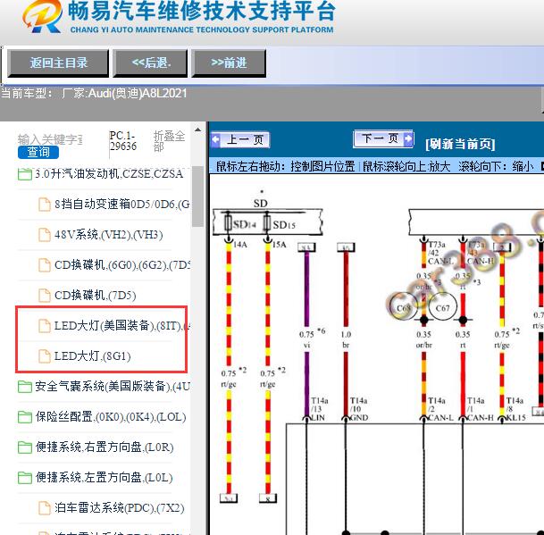This screenshot has width=544, height=535.
Task: Click the 15A fuse rating label
Action: click(280, 245)
